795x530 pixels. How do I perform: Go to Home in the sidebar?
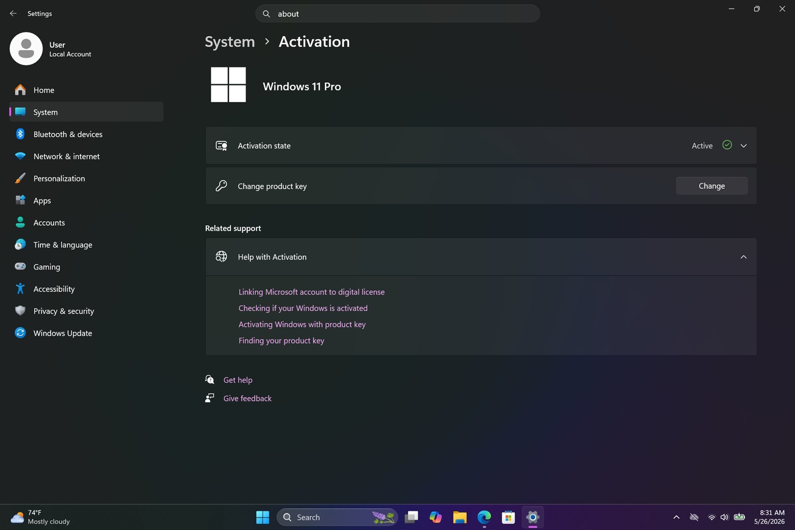pos(87,90)
